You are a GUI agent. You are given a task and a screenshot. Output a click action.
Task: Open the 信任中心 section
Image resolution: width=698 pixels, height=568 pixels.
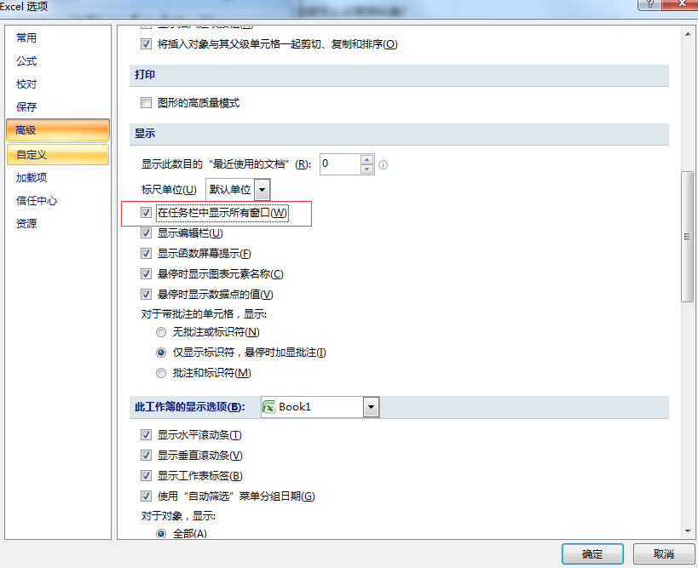pyautogui.click(x=38, y=201)
